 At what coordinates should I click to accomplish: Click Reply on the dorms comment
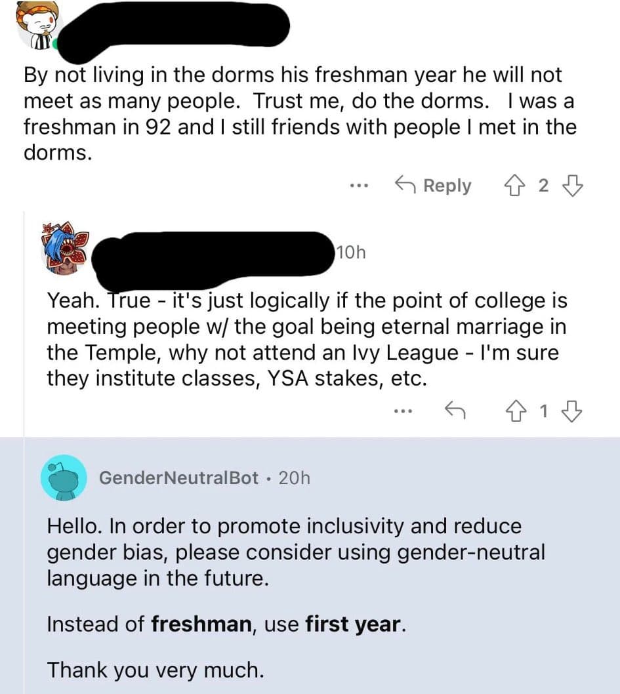433,186
